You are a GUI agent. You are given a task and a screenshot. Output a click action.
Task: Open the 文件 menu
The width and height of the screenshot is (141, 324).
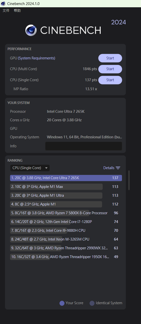6,11
